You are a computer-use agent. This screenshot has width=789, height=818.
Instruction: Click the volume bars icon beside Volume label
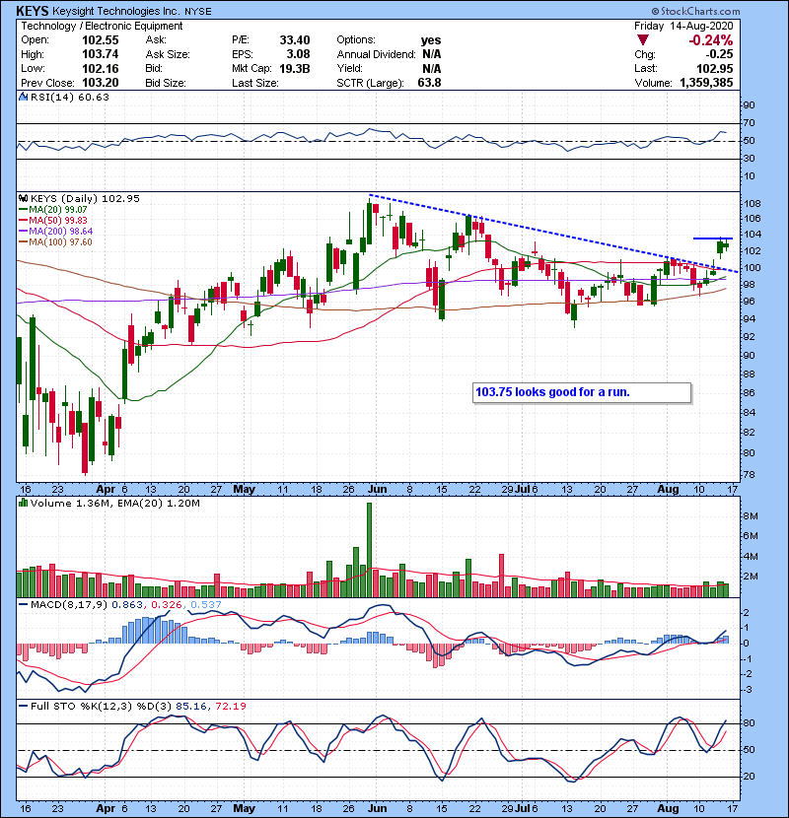click(x=23, y=503)
